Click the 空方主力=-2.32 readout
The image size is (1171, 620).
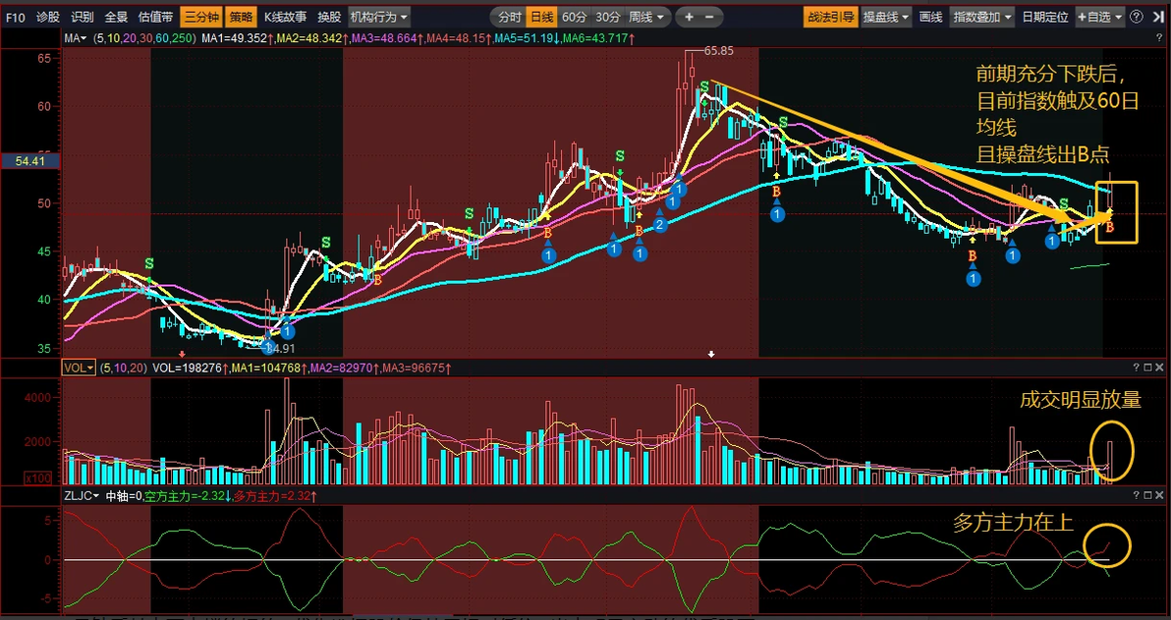click(x=187, y=495)
